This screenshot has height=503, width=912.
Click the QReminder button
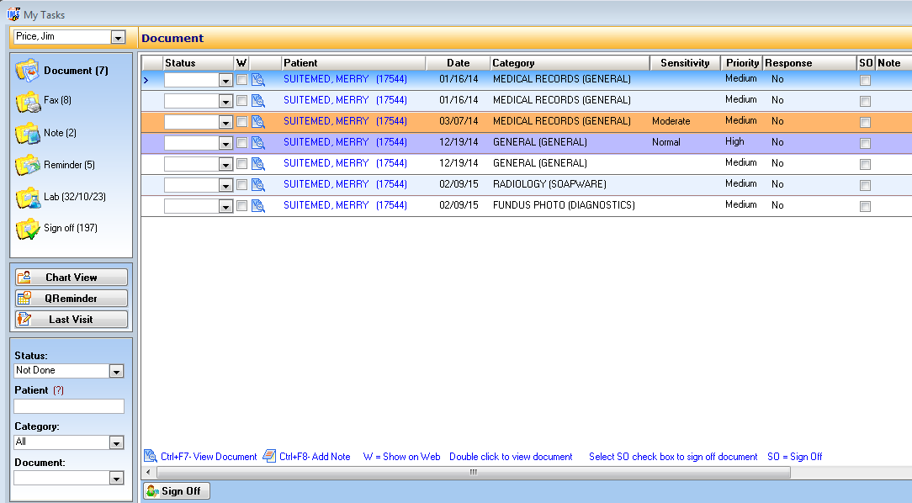point(71,299)
